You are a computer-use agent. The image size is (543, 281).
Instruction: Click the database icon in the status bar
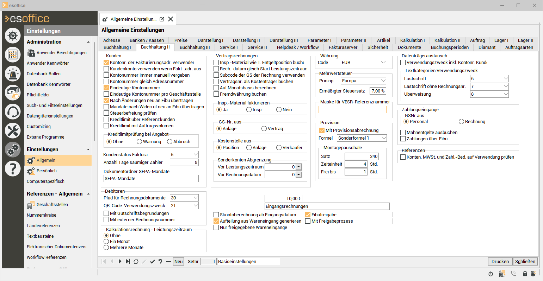click(x=534, y=274)
